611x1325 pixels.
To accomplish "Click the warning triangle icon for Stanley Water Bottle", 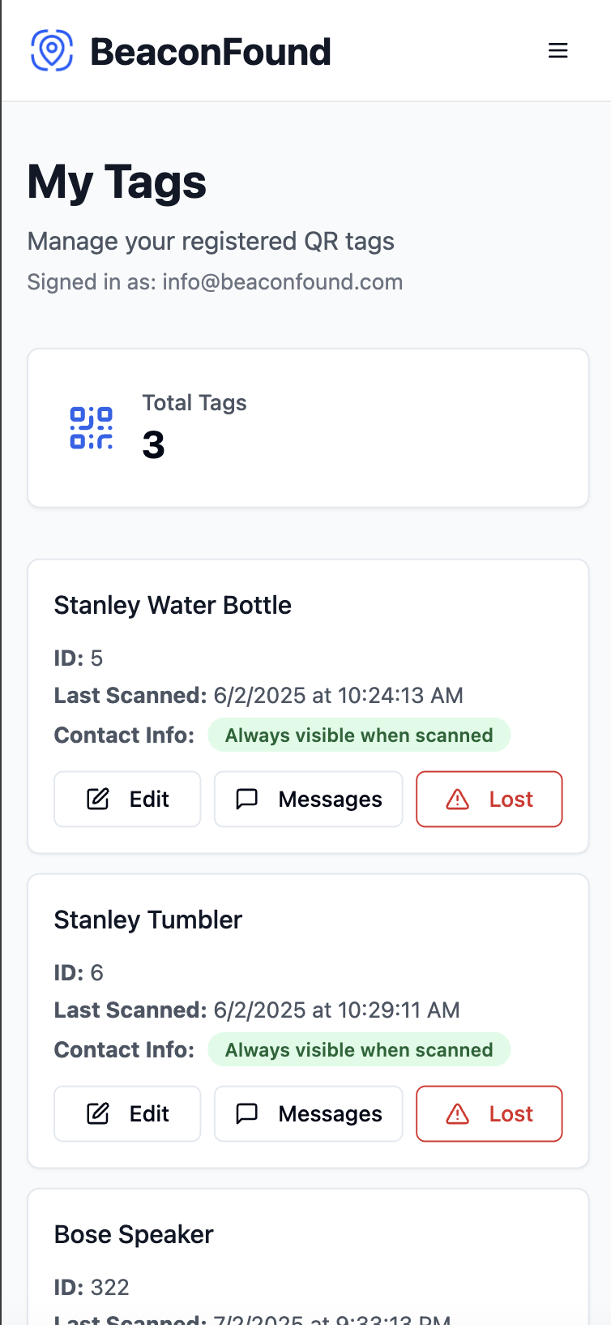I will click(x=458, y=800).
